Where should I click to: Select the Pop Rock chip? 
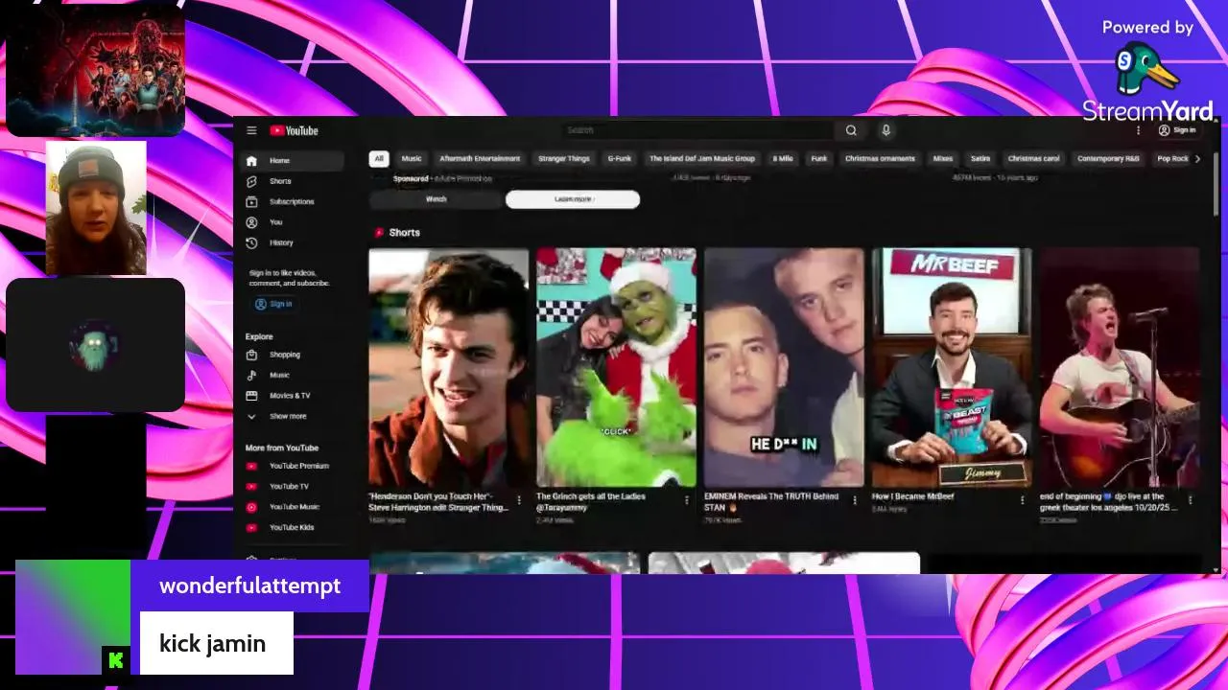[x=1171, y=158]
